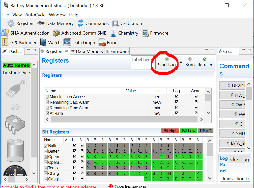
Task: Open the Help menu
Action: [x=74, y=15]
